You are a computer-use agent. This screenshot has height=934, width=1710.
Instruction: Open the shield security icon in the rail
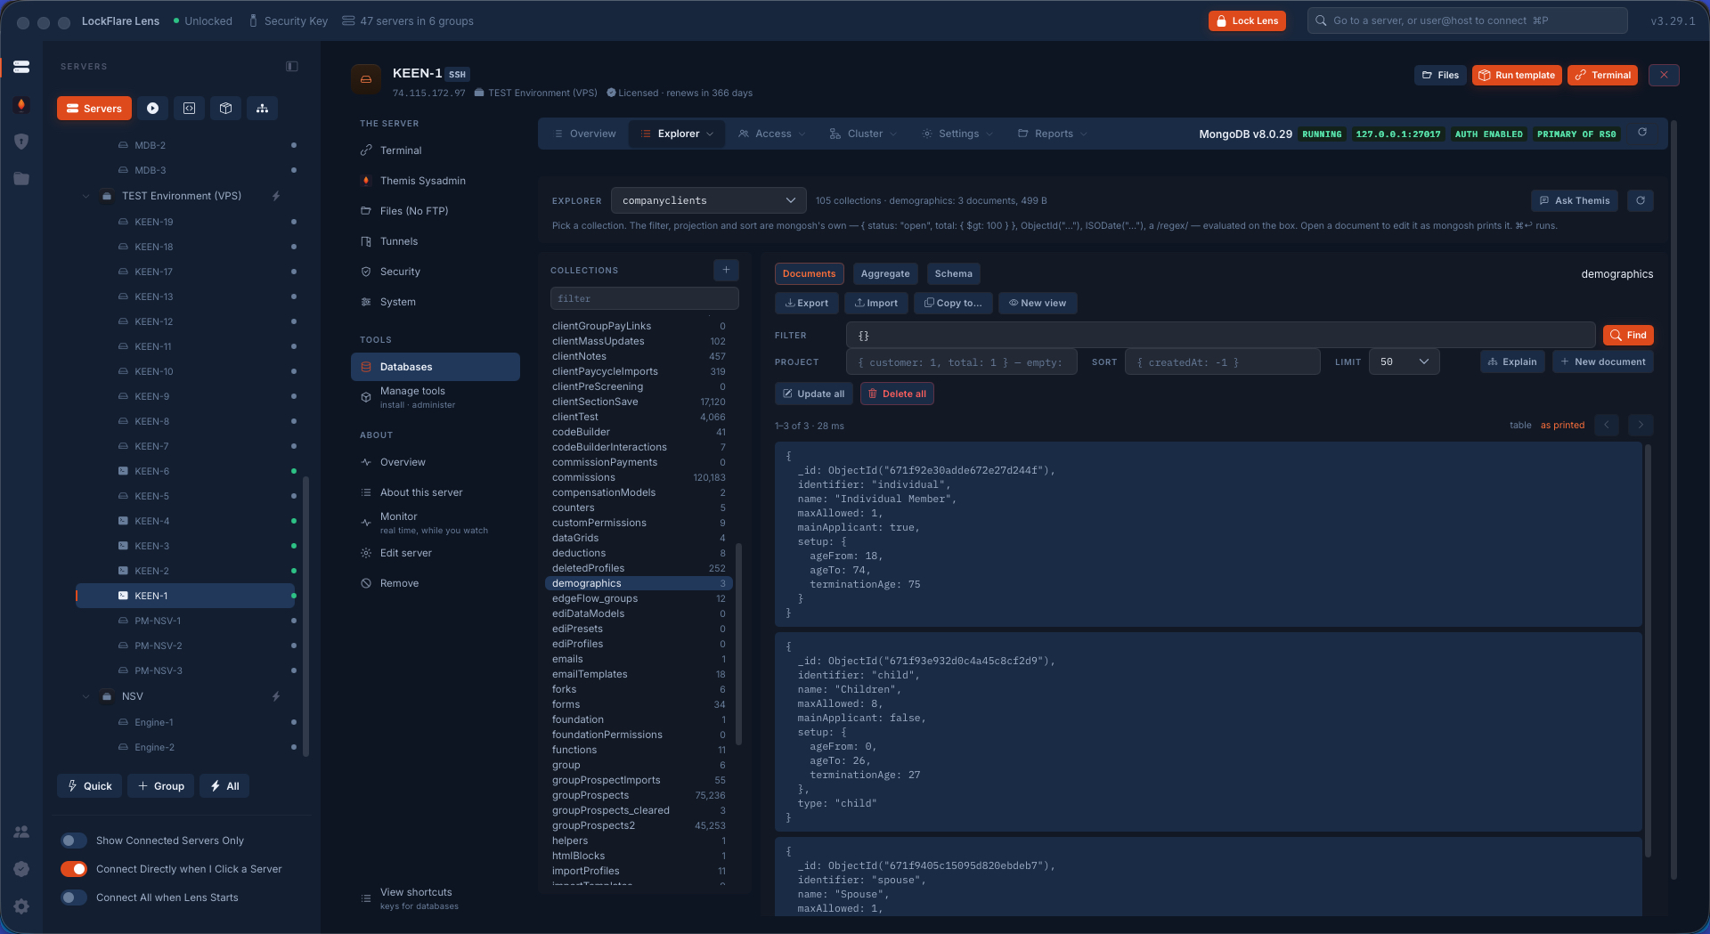[x=21, y=142]
